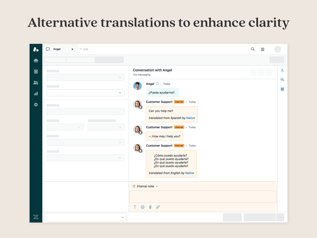
Task: Close the Angel ticket tab
Action: pos(72,49)
